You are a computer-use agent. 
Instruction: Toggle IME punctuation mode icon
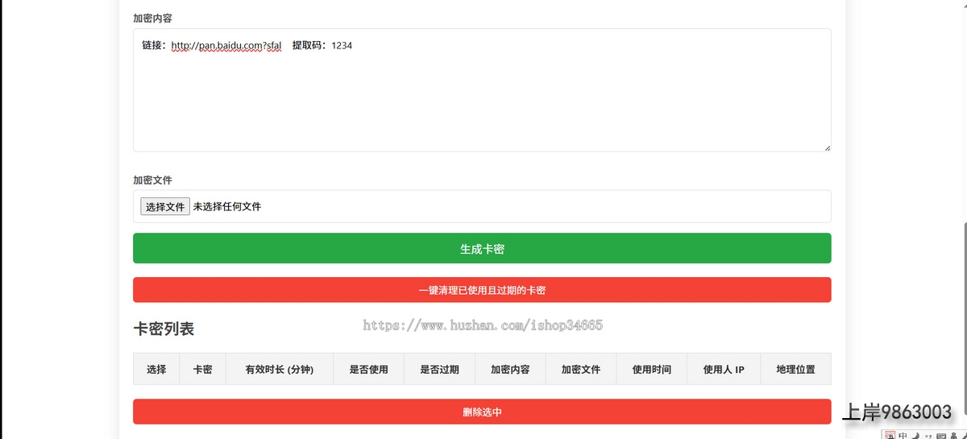[928, 436]
